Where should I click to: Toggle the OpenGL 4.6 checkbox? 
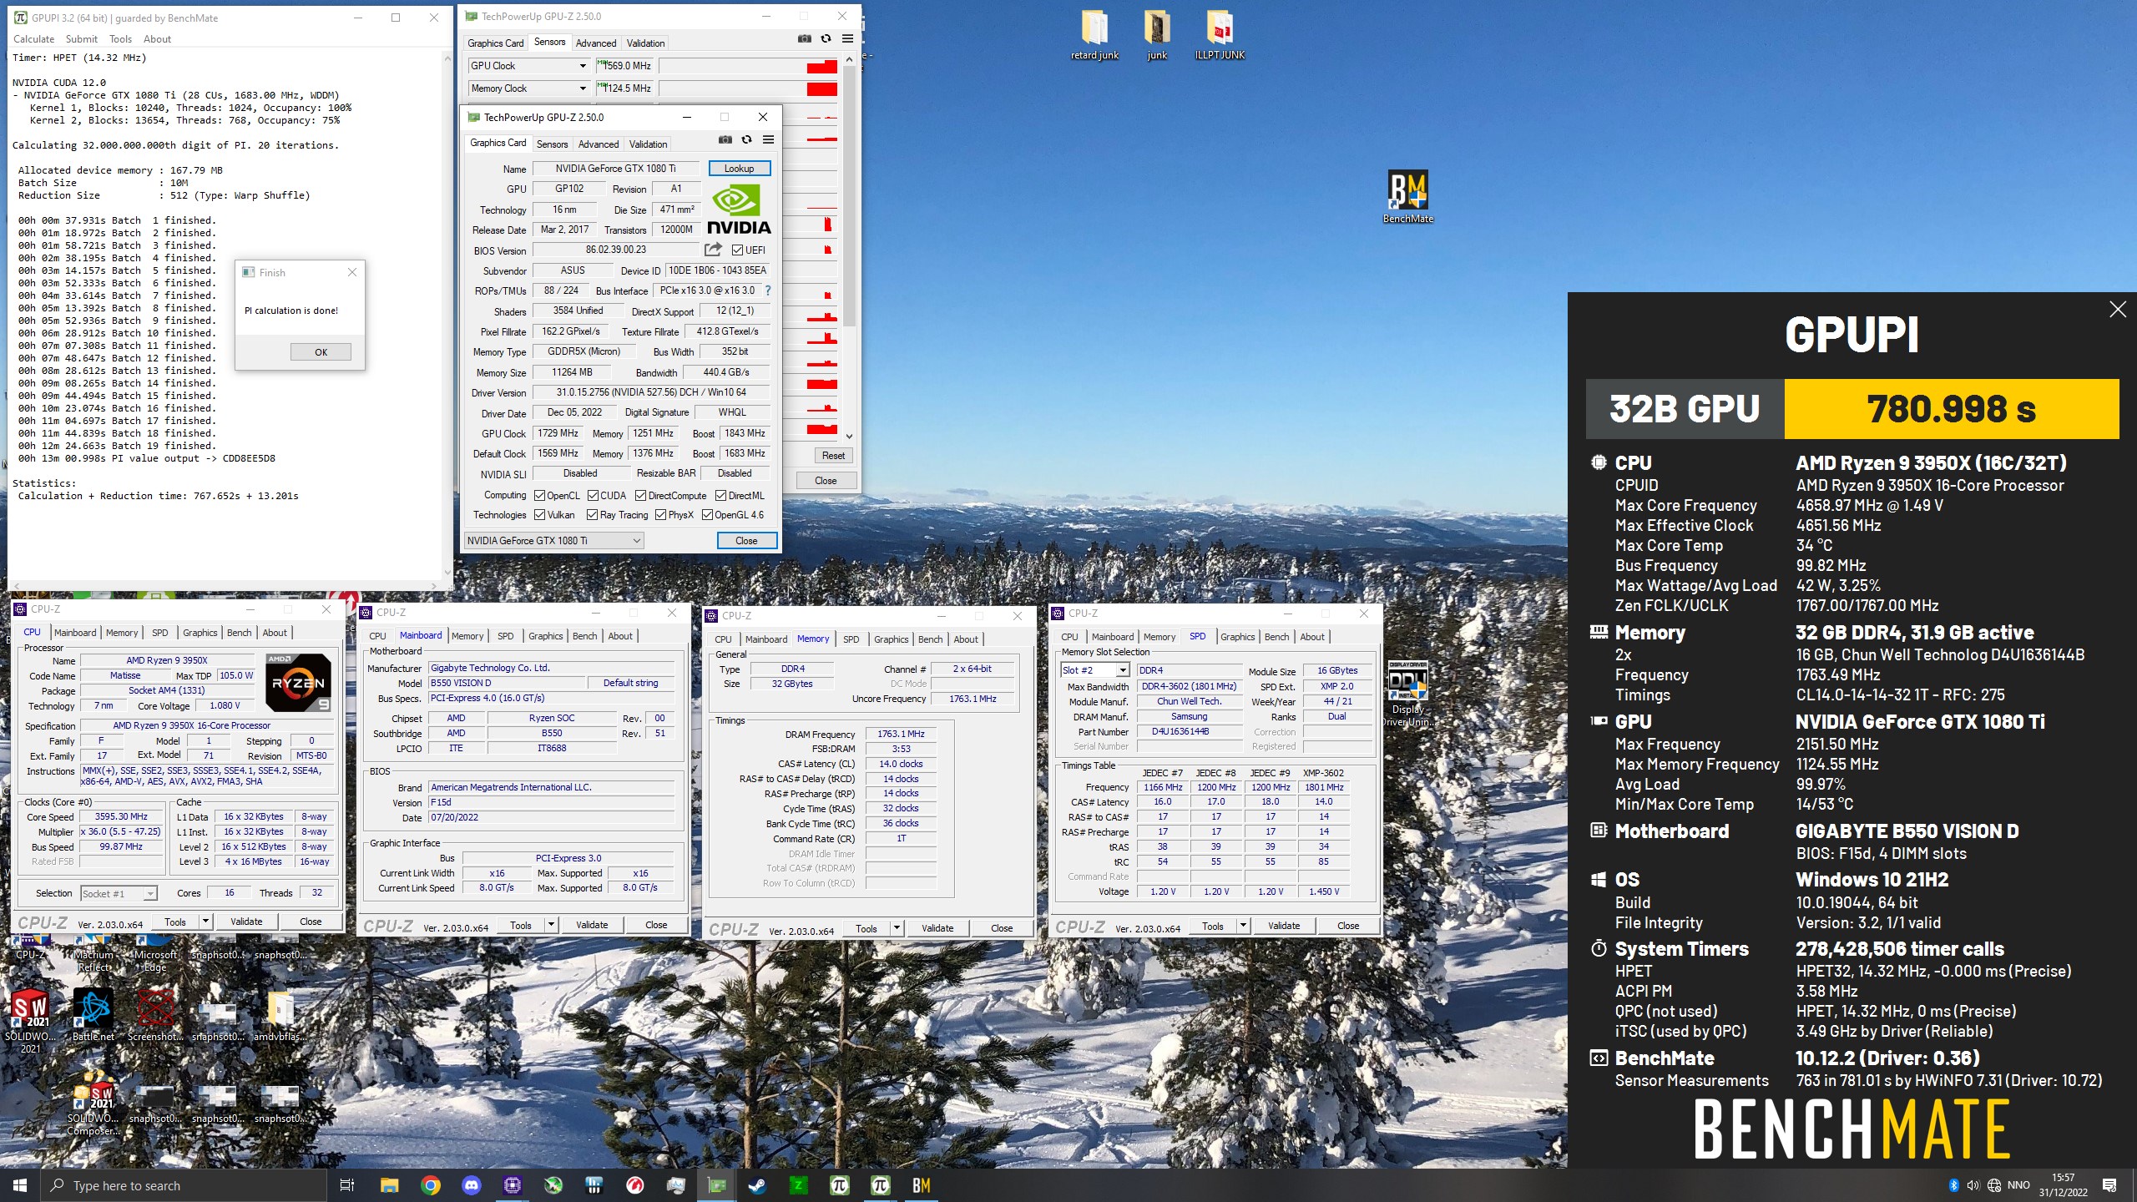click(706, 515)
